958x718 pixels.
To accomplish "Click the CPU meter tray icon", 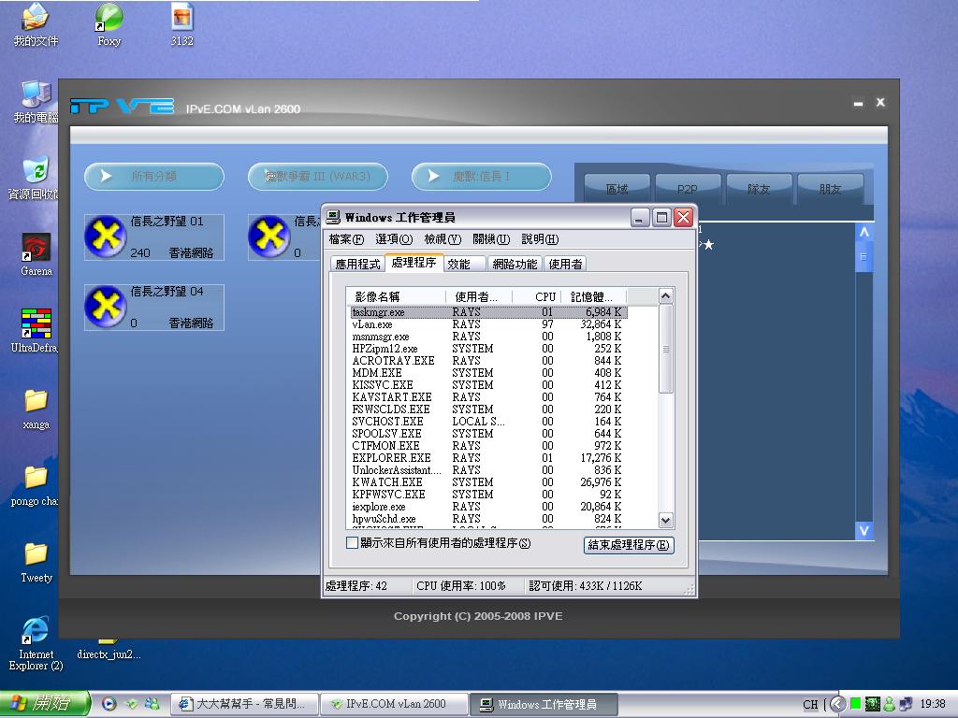I will [x=872, y=704].
